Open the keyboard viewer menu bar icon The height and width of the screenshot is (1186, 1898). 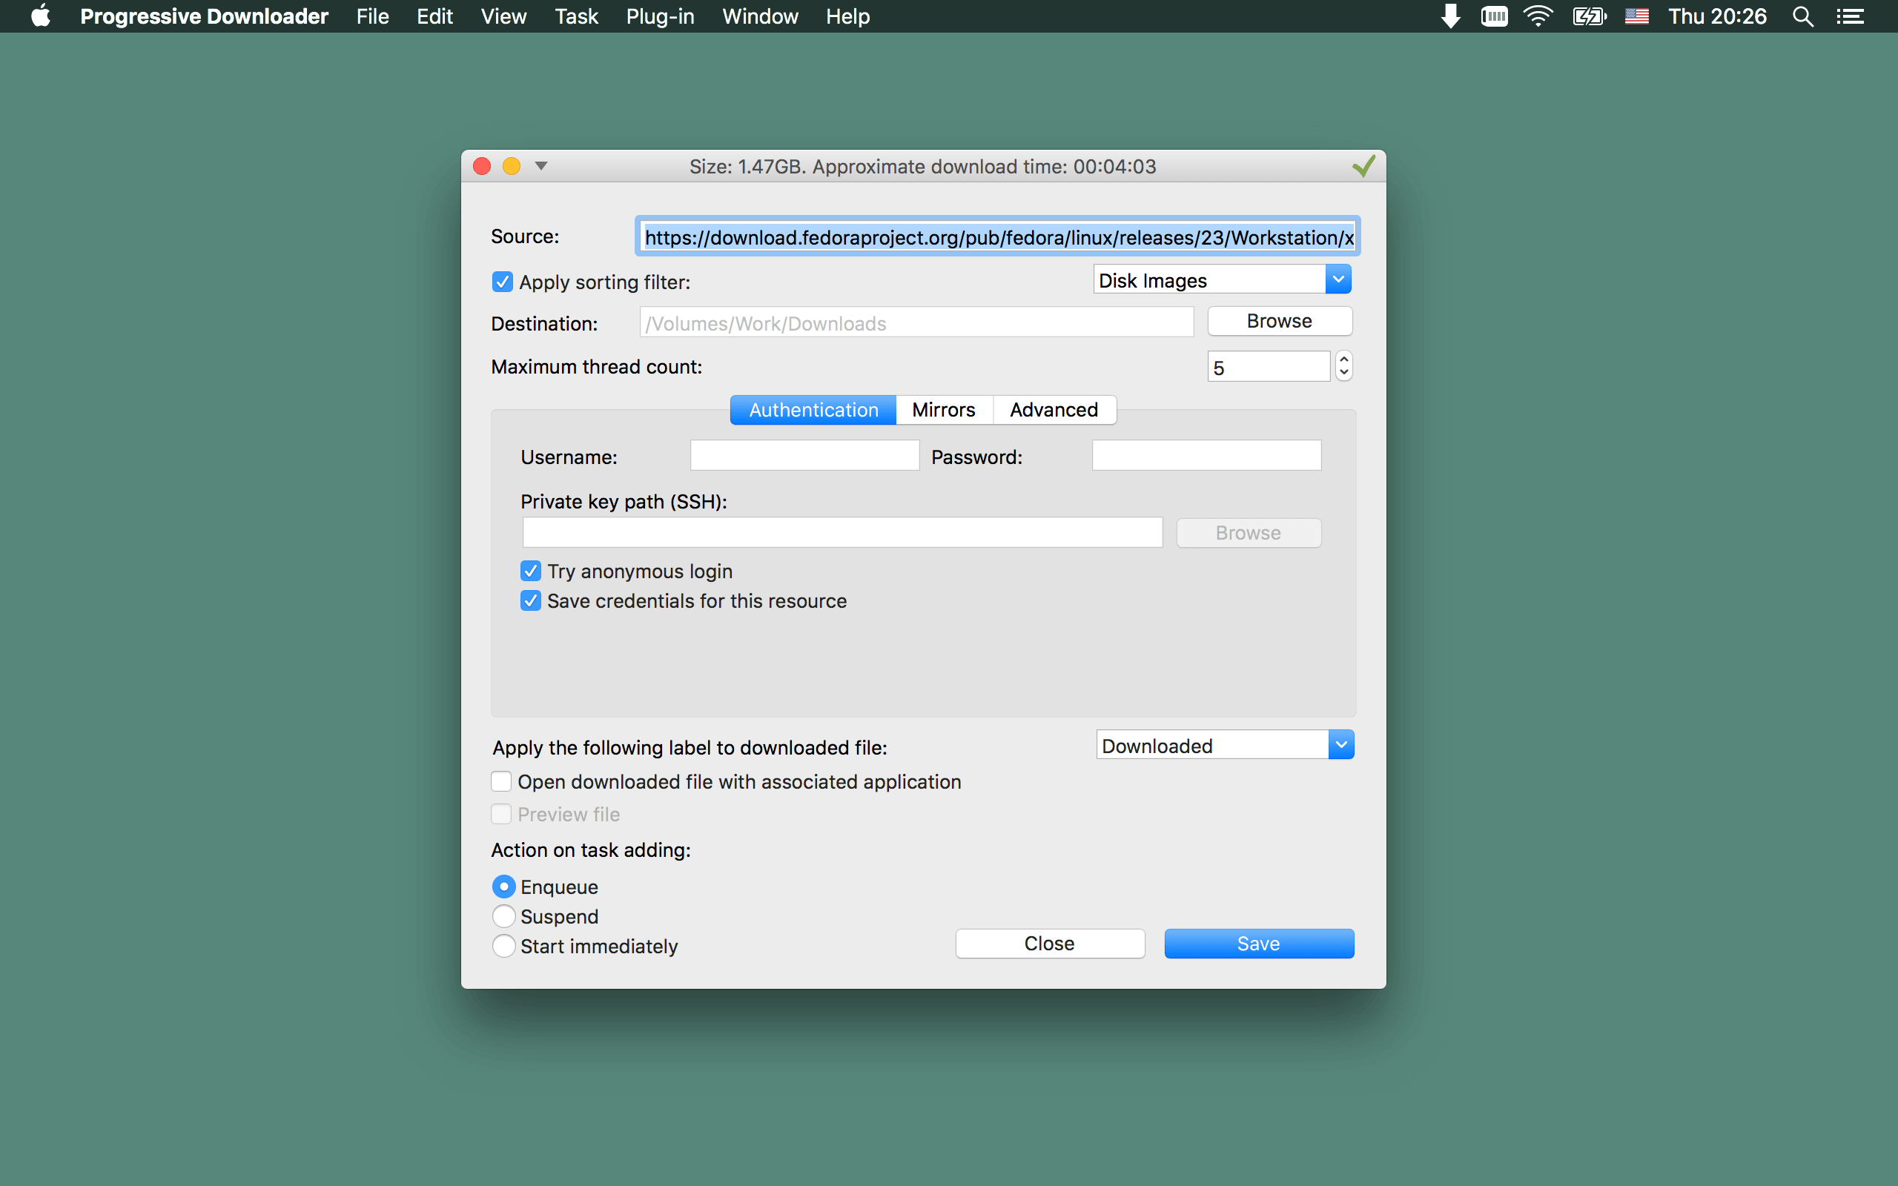[x=1494, y=16]
